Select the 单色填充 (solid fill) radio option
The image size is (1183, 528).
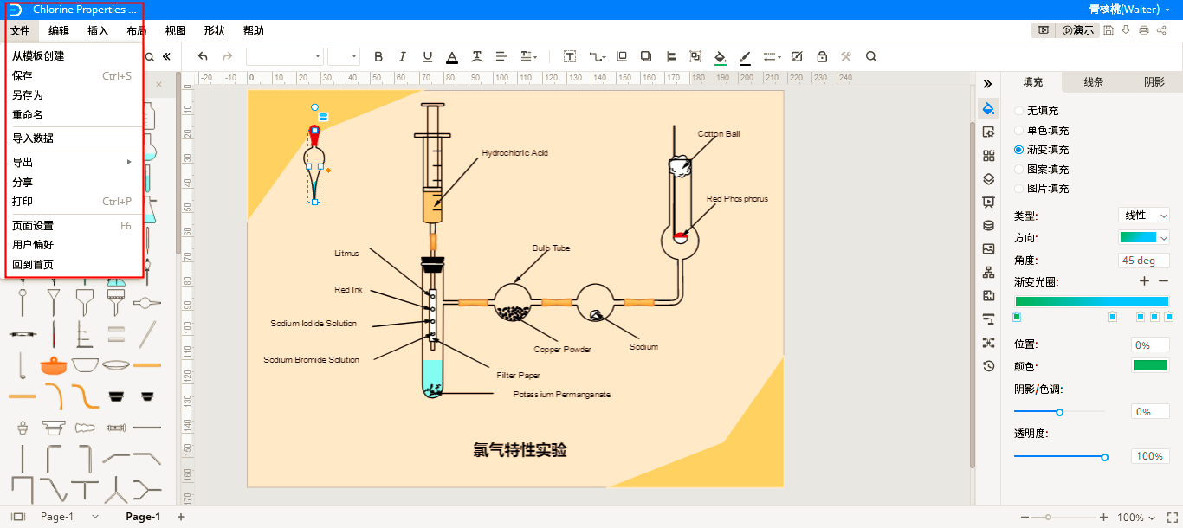tap(1018, 131)
